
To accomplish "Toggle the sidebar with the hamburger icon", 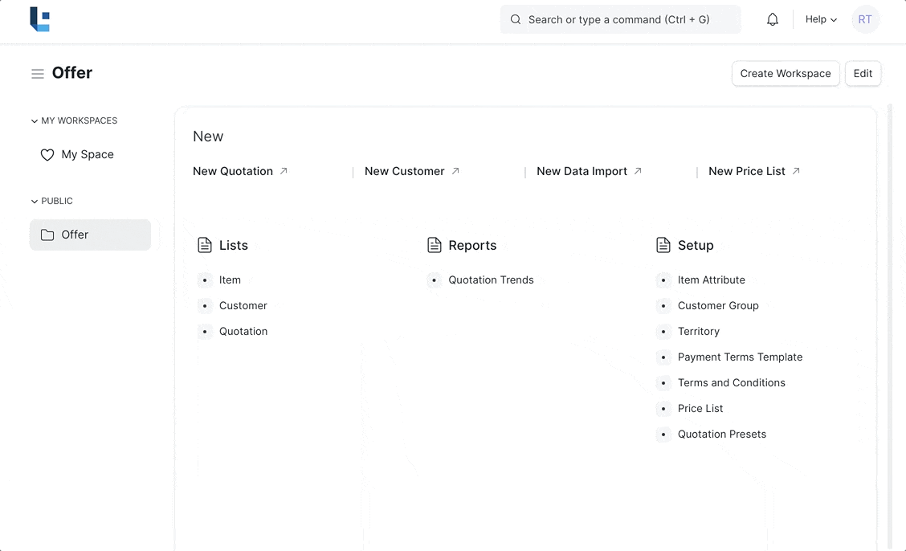I will (x=38, y=74).
